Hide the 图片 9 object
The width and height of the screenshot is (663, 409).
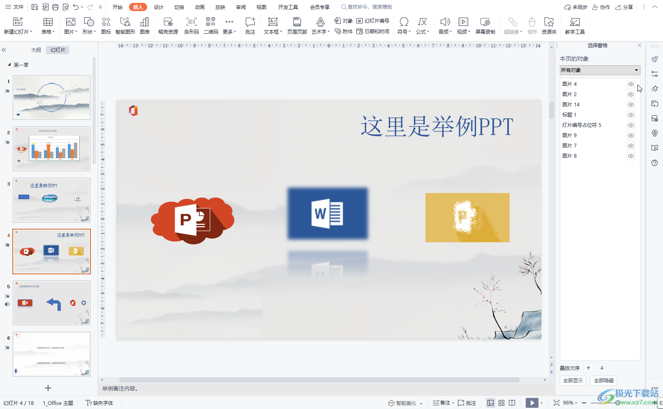pos(631,136)
